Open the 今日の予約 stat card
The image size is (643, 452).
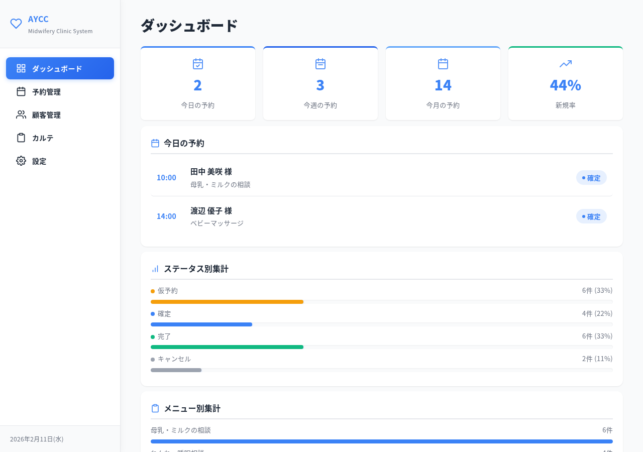point(197,83)
